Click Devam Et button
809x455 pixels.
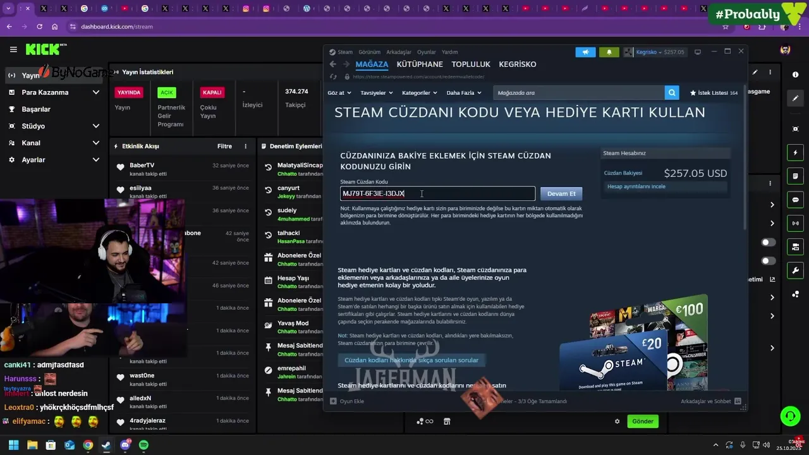click(x=561, y=193)
